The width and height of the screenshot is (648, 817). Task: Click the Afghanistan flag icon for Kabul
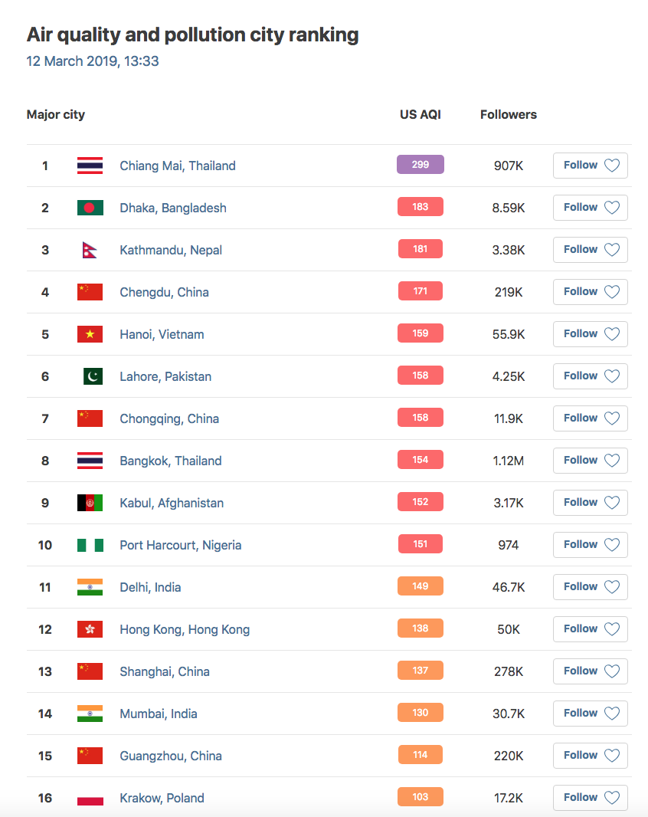(x=90, y=503)
